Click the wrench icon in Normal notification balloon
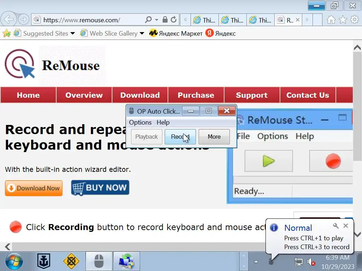Image resolution: width=362 pixels, height=271 pixels. [336, 226]
